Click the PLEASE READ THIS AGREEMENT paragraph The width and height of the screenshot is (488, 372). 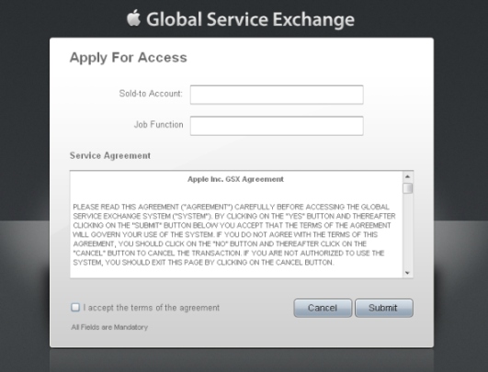click(234, 234)
